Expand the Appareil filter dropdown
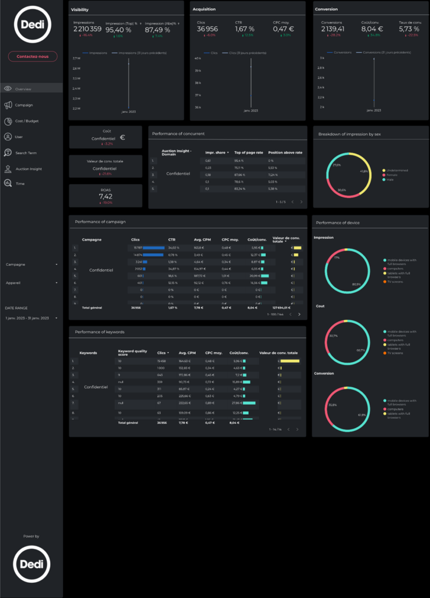 point(32,282)
